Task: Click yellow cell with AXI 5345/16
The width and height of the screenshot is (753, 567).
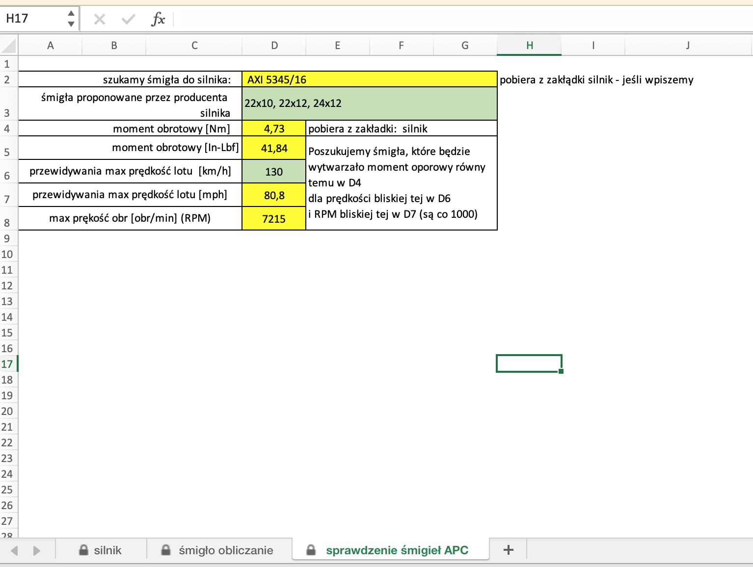Action: [x=369, y=79]
